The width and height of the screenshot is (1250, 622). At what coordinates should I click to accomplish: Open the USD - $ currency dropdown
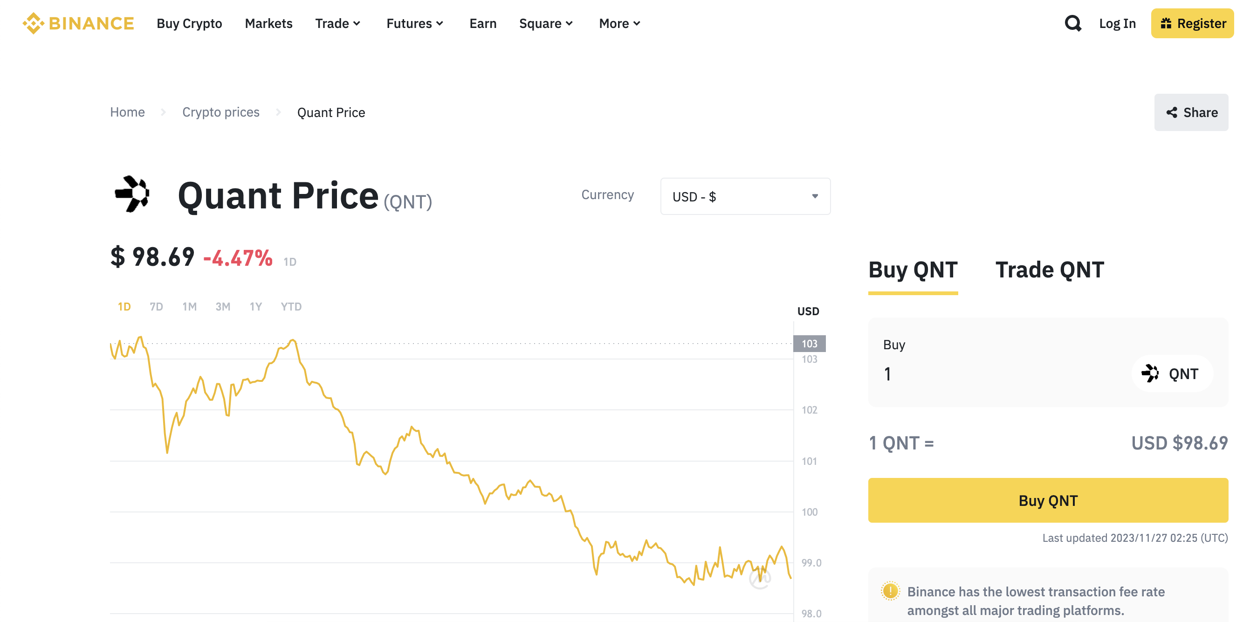(745, 196)
